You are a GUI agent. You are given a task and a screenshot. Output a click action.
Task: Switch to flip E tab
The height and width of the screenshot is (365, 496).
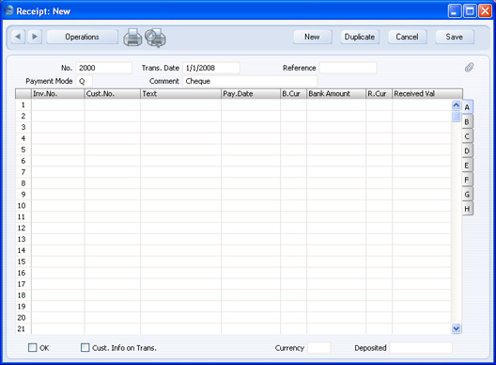pyautogui.click(x=467, y=166)
